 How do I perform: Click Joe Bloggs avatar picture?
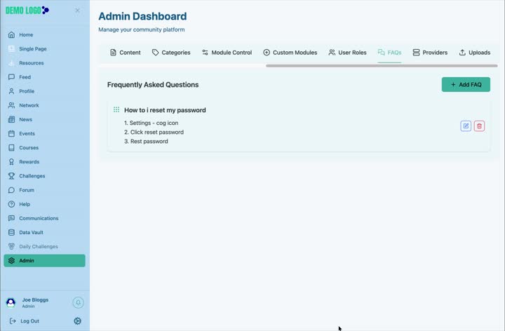[11, 303]
